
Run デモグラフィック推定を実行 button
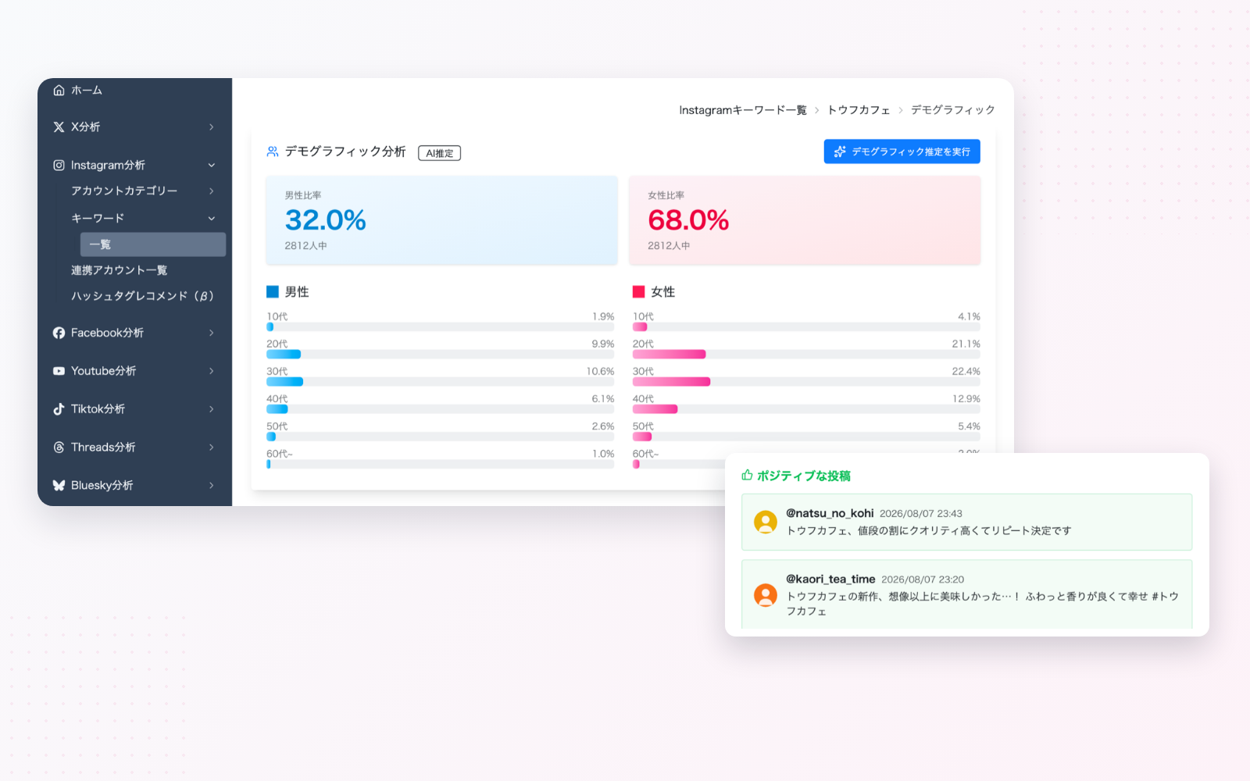(902, 152)
